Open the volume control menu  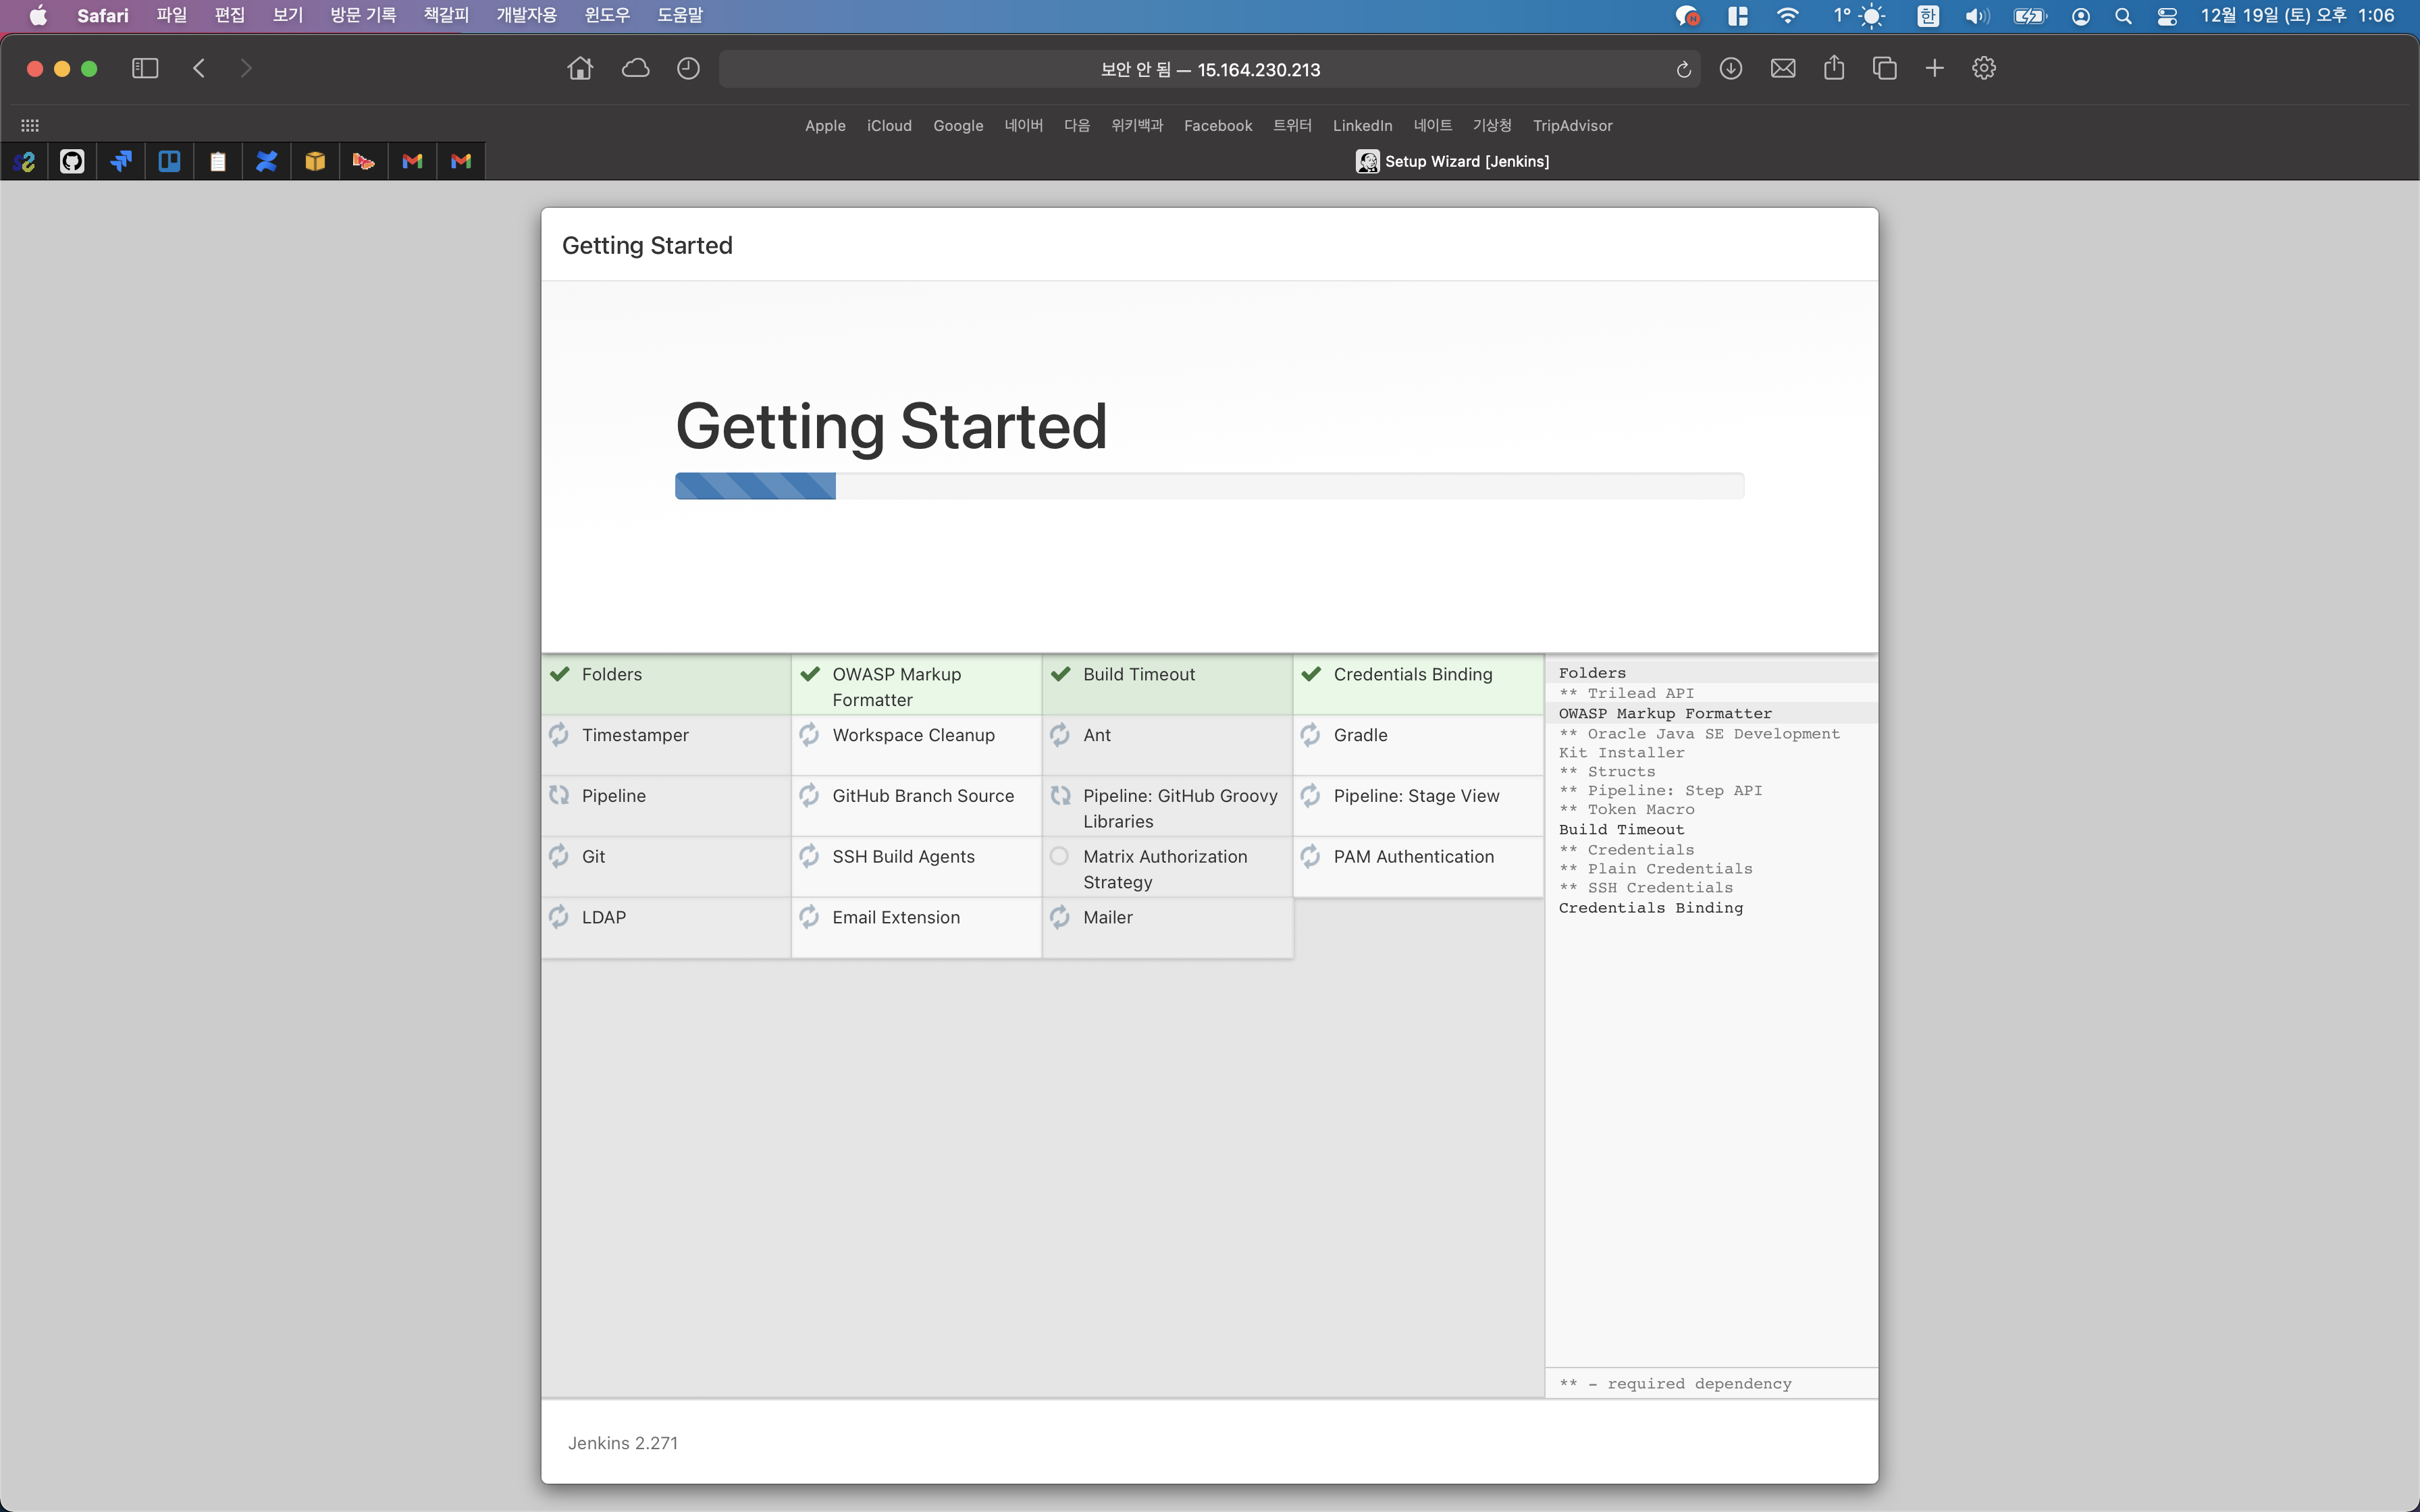pyautogui.click(x=1976, y=16)
